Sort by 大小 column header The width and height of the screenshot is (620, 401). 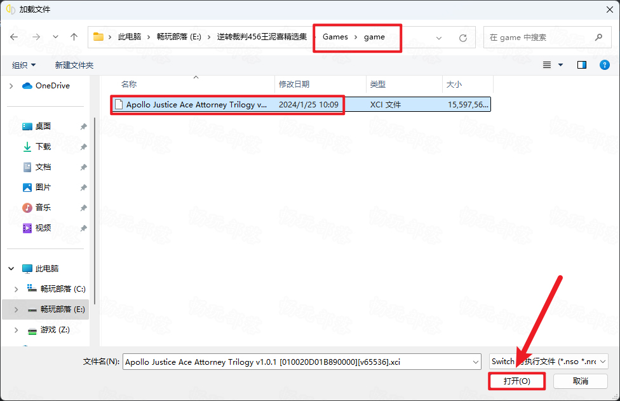coord(454,85)
